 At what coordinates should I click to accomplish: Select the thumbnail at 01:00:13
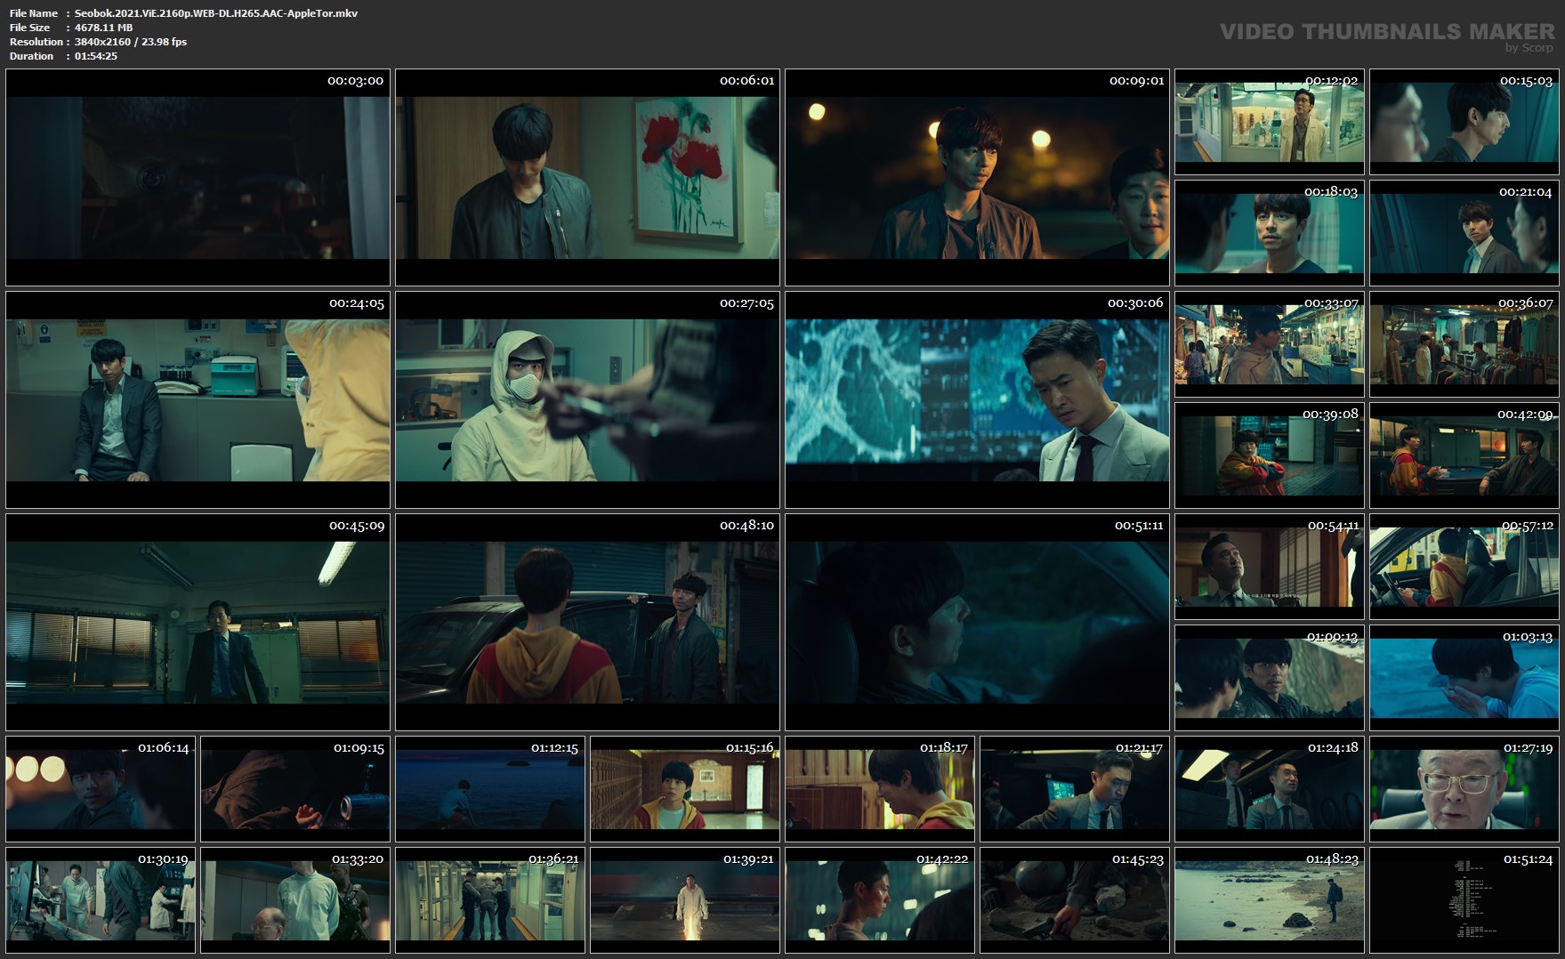(1270, 678)
